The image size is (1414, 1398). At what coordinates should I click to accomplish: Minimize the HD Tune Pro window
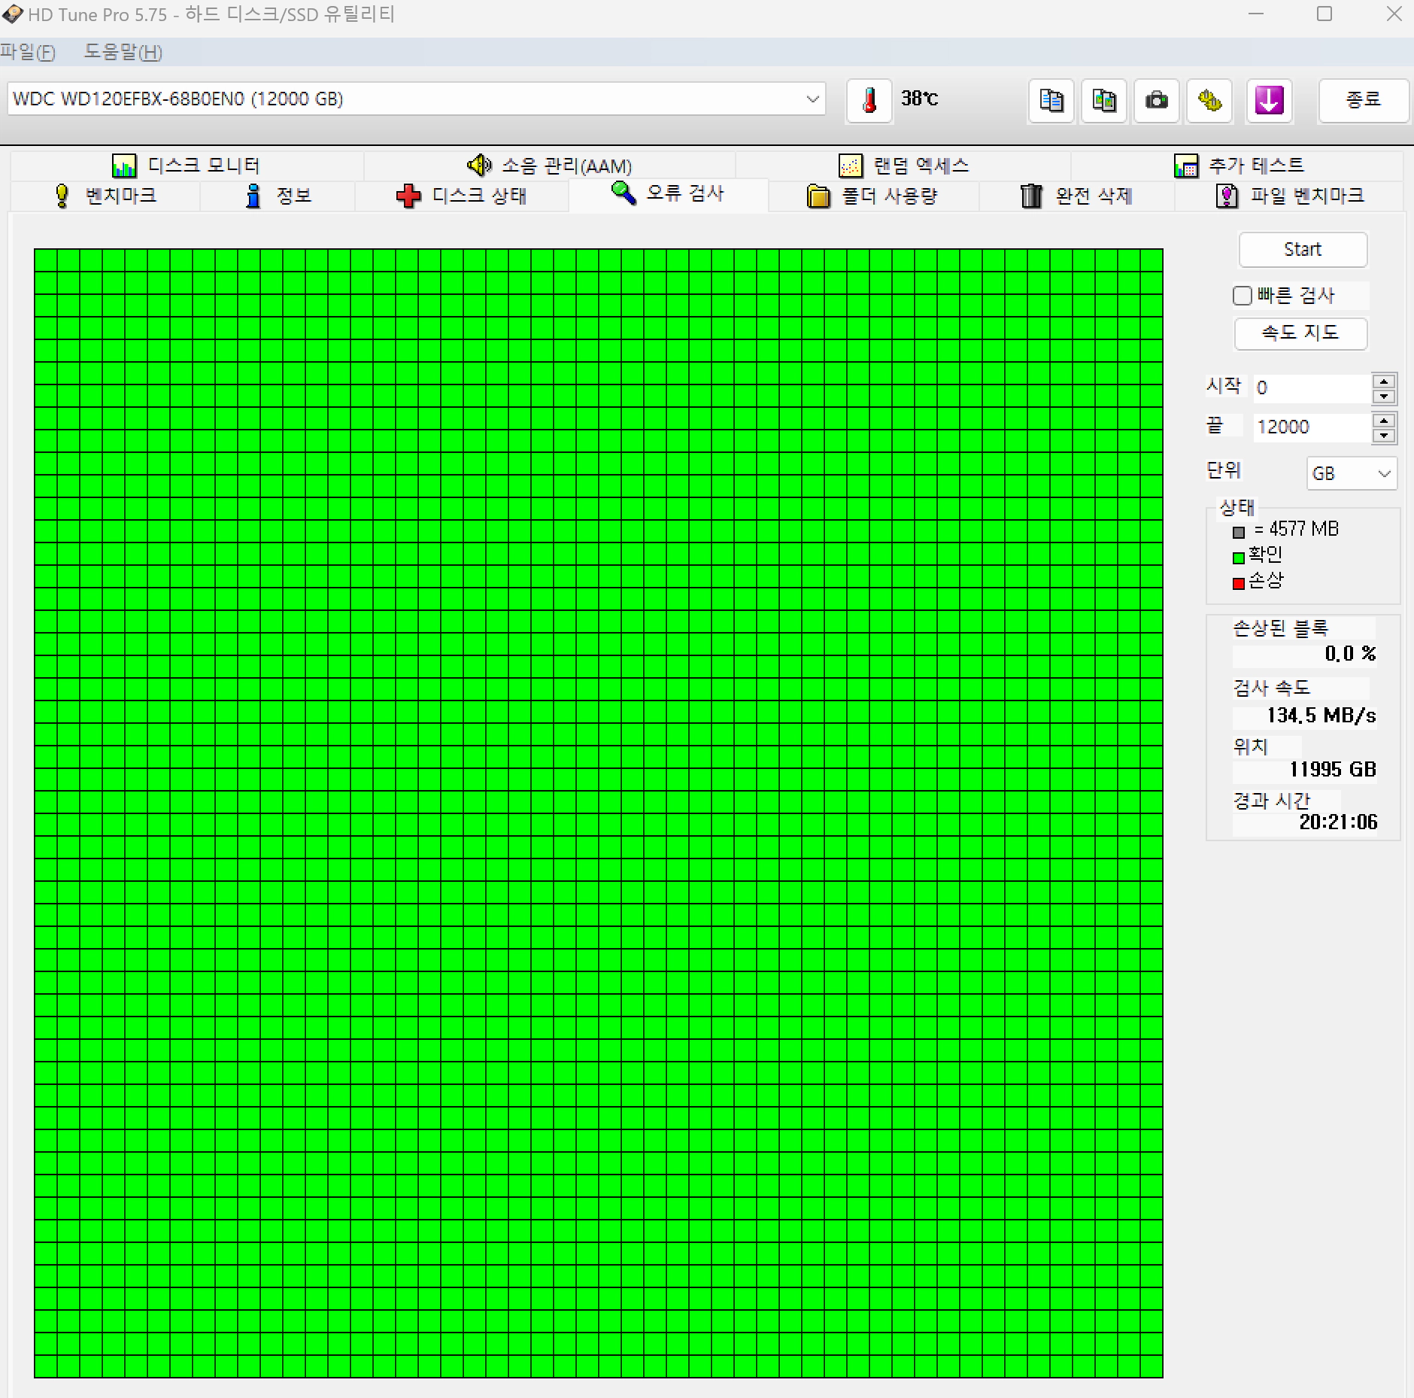(x=1255, y=14)
